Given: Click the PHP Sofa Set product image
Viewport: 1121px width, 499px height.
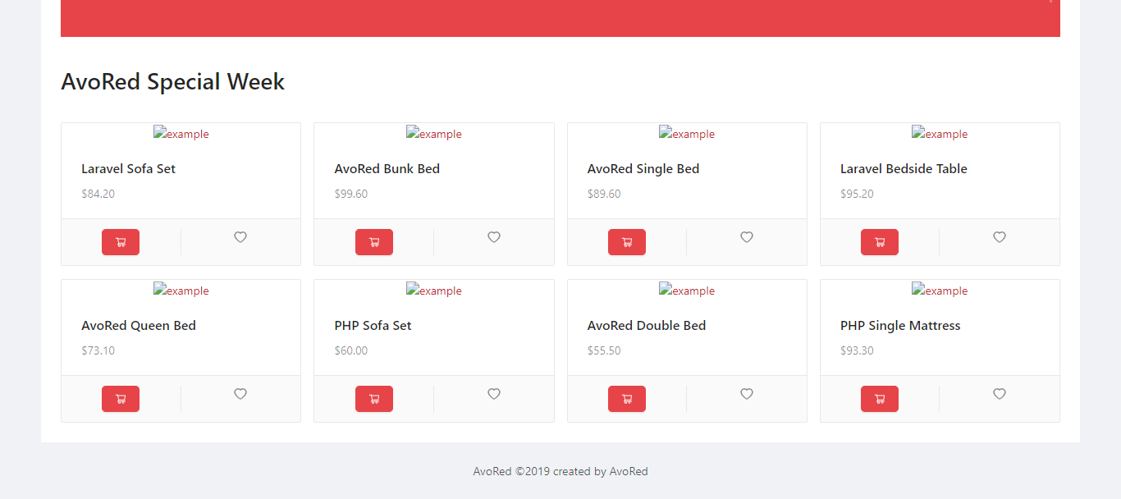Looking at the screenshot, I should tap(433, 290).
